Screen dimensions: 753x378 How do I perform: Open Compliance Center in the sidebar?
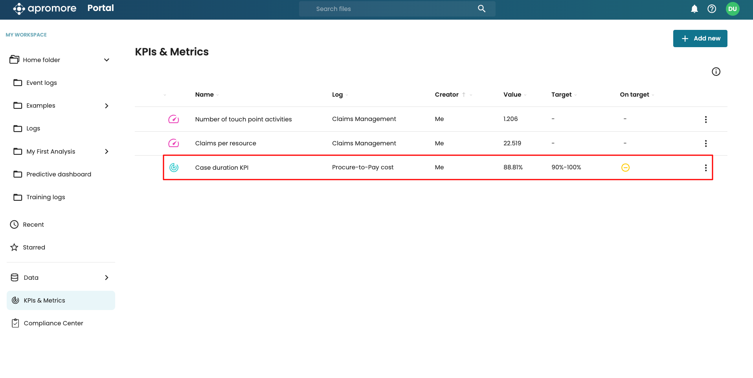(53, 323)
